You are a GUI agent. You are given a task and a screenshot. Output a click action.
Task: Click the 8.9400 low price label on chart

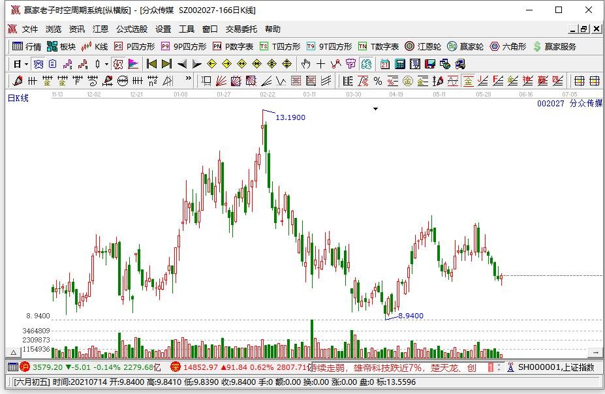411,316
